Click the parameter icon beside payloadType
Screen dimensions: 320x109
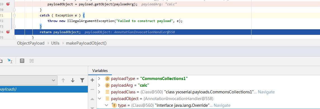pos(107,79)
